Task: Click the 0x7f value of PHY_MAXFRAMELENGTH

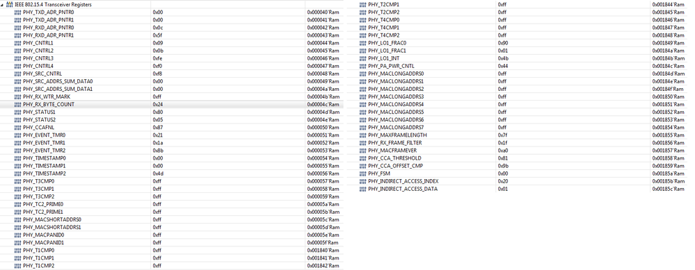Action: point(502,135)
